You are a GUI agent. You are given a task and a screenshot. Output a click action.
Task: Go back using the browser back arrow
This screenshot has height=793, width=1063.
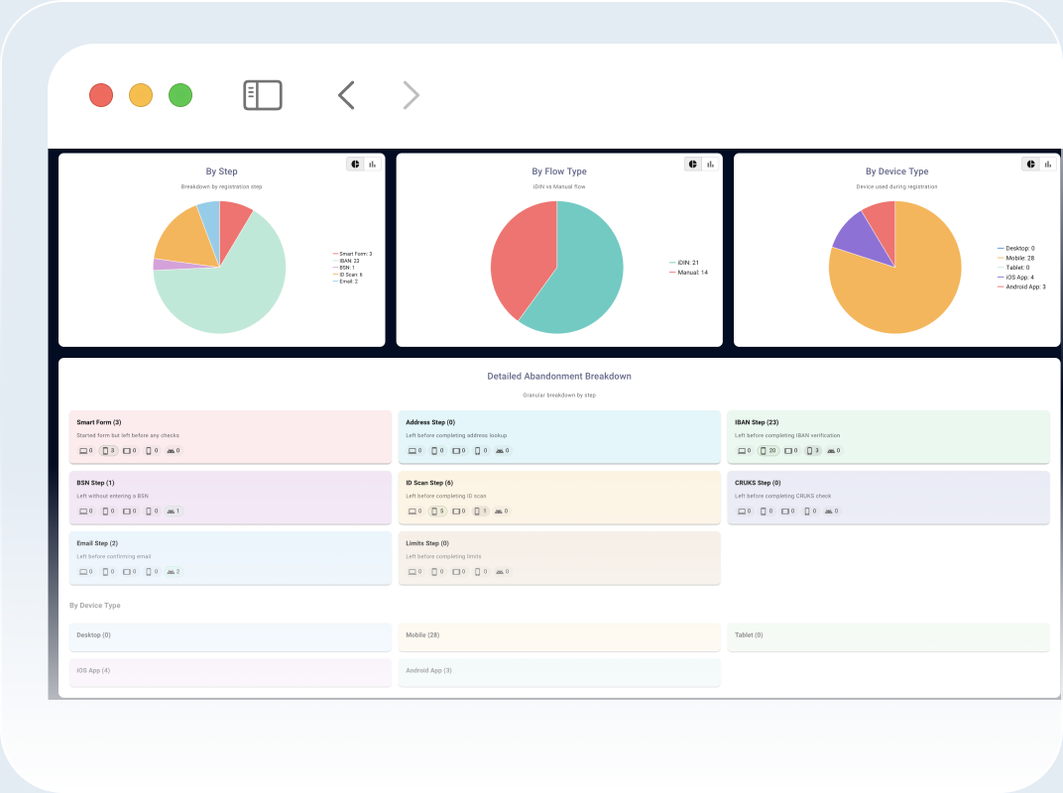point(346,95)
